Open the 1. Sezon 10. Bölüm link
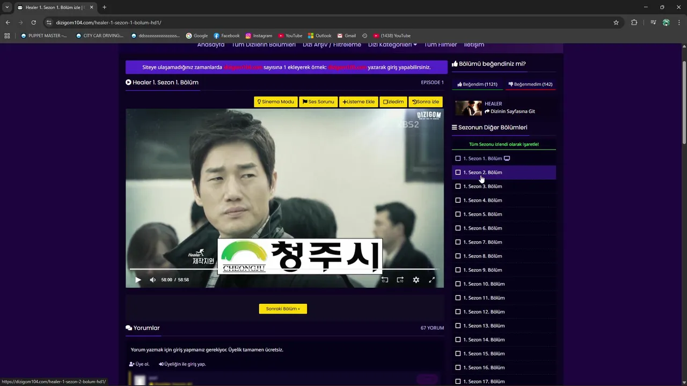The height and width of the screenshot is (386, 687). (484, 284)
